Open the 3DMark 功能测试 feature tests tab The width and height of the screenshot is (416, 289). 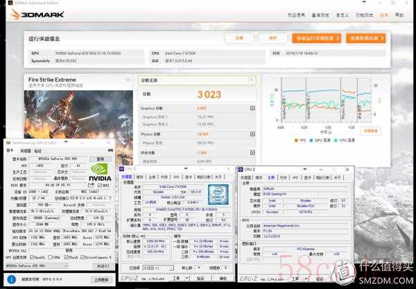click(364, 15)
